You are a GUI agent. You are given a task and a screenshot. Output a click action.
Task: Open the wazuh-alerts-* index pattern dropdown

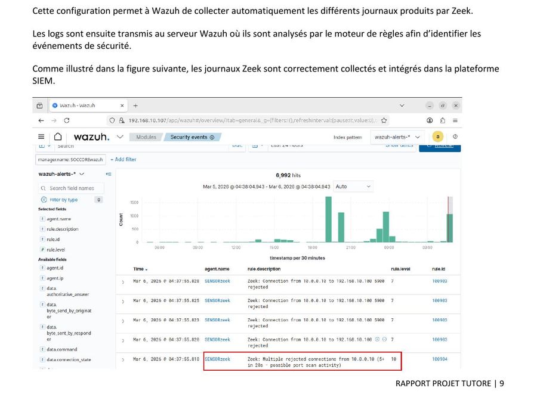[x=397, y=137]
